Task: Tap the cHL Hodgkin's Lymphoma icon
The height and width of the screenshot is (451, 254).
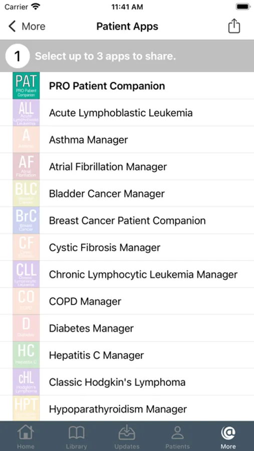Action: tap(26, 382)
